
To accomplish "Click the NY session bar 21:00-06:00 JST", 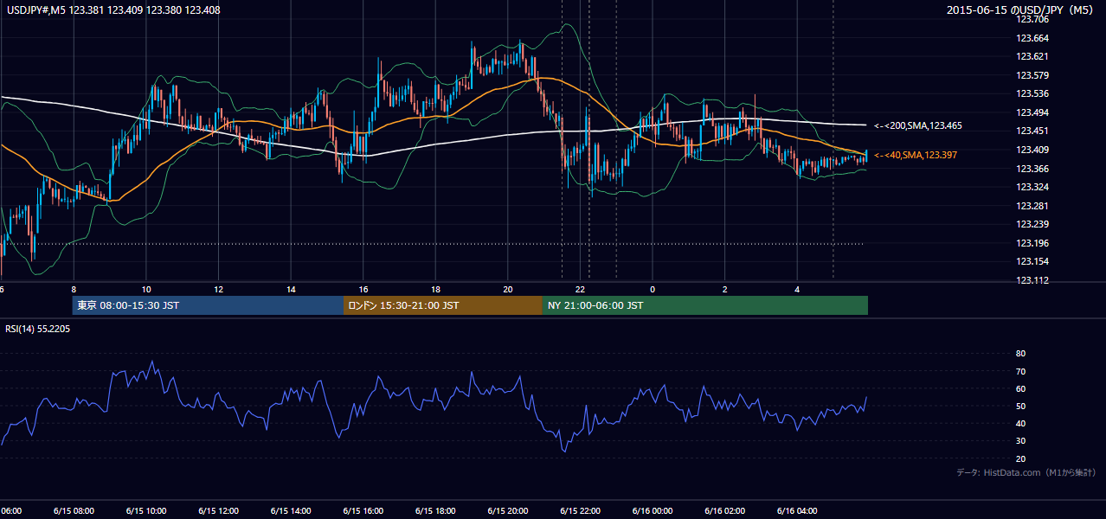I will [705, 305].
